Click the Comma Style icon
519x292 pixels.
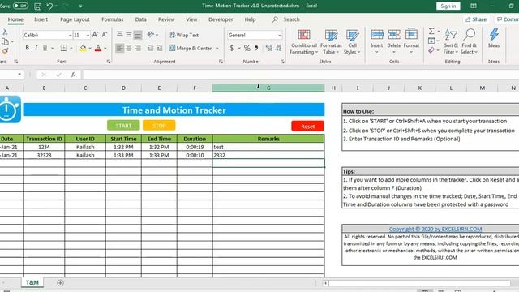256,49
